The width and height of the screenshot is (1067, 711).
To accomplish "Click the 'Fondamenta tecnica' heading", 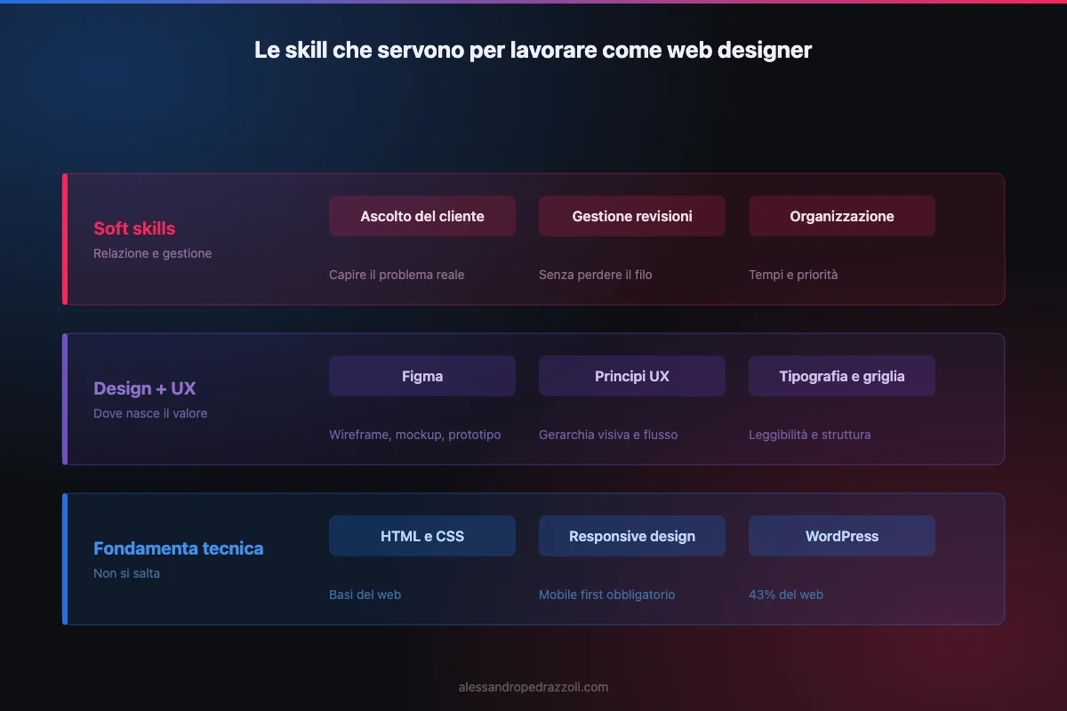I will tap(179, 548).
